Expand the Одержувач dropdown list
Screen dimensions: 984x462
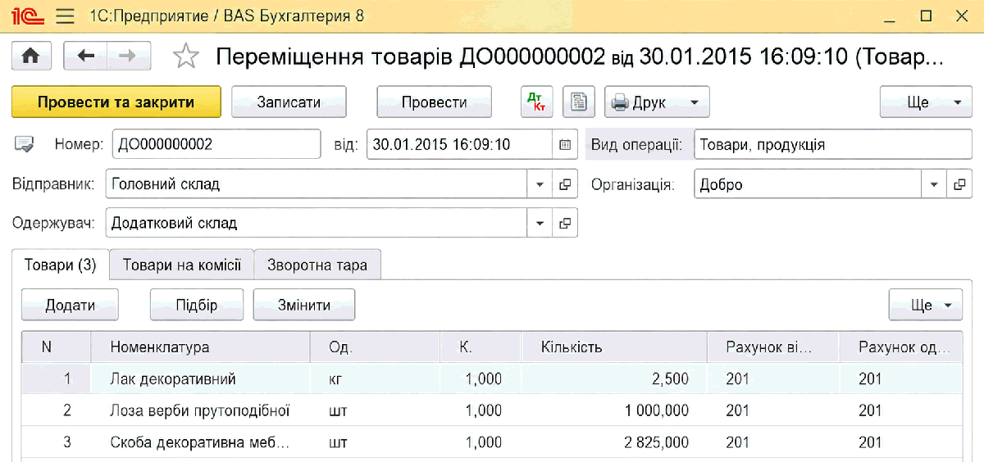point(540,223)
